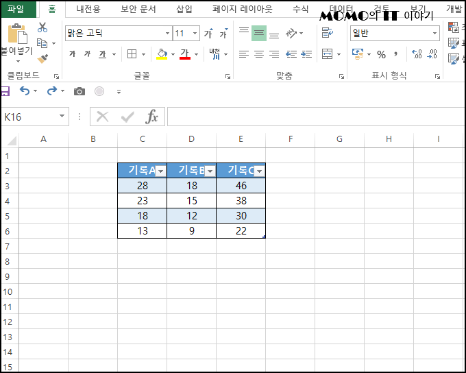
Task: Increase indent icon
Action: [x=306, y=54]
